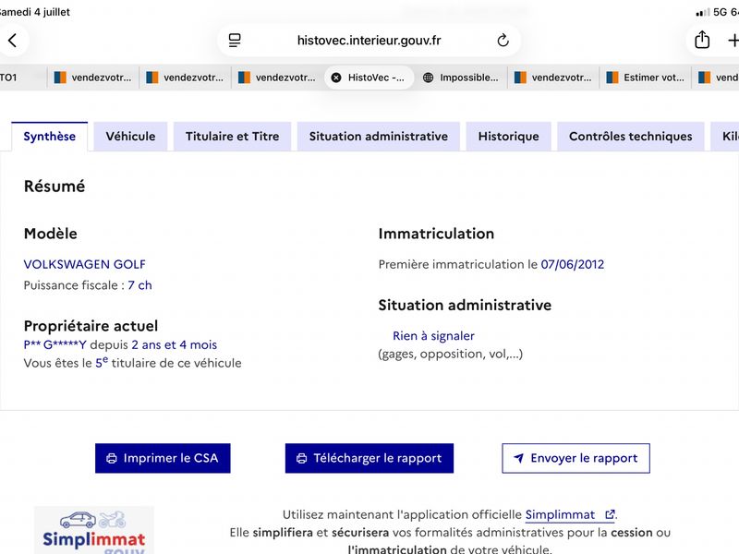The image size is (739, 554).
Task: Open the Titulaire et Titre tab
Action: (x=233, y=136)
